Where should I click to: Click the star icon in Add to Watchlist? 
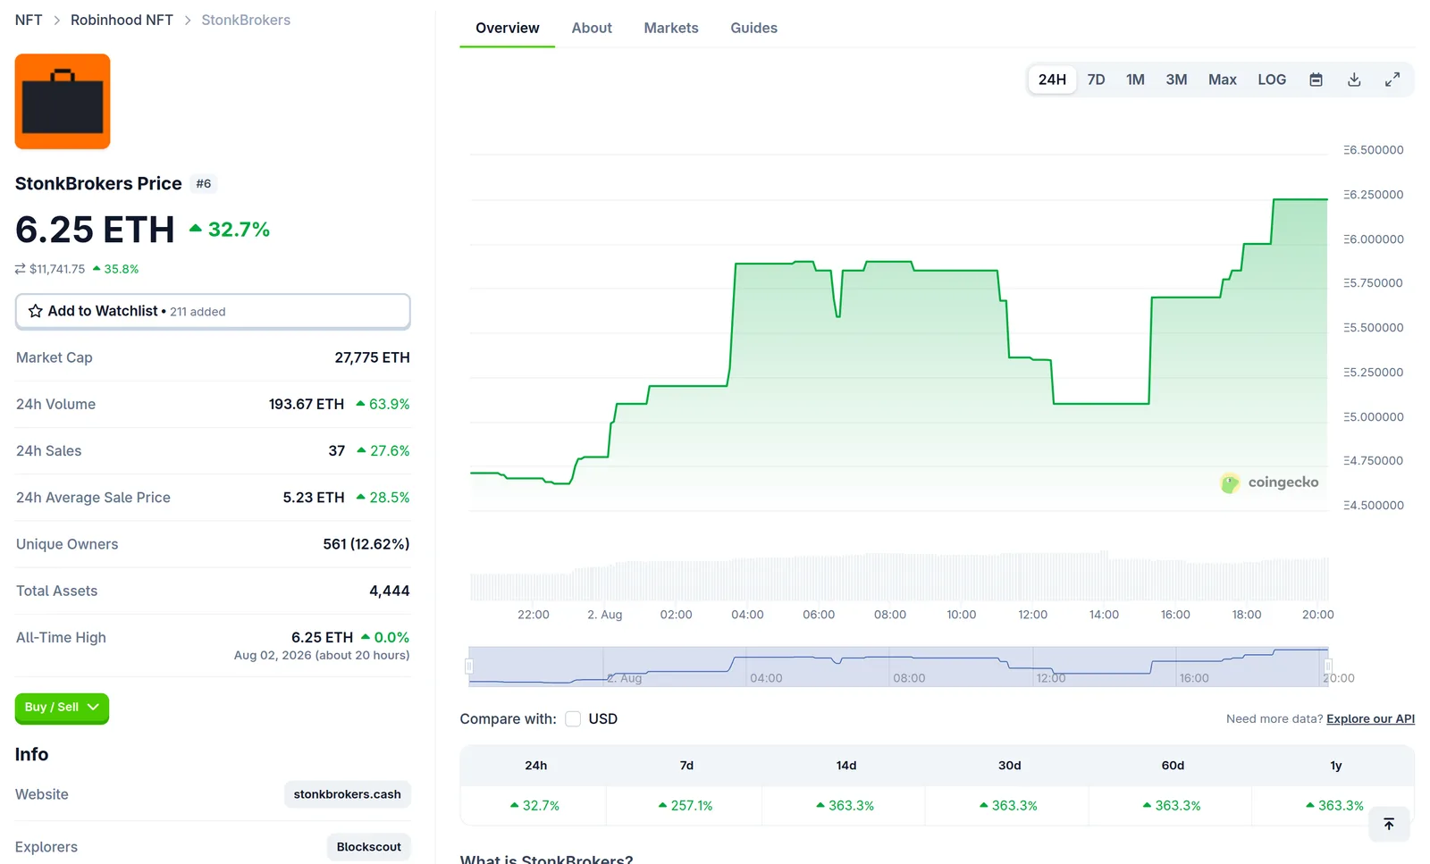pos(35,311)
